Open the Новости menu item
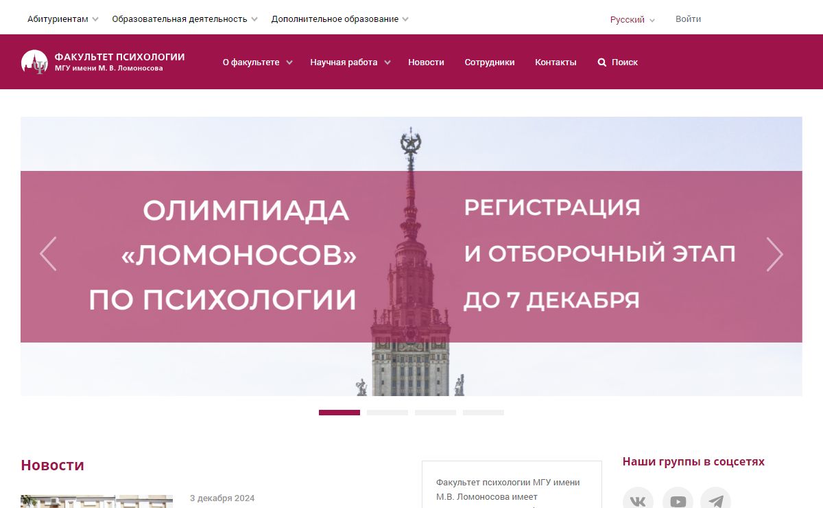This screenshot has width=823, height=508. [426, 62]
